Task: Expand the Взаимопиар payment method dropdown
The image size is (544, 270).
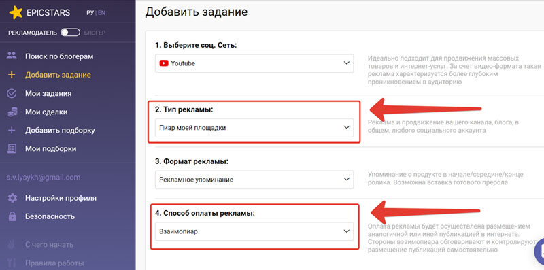Action: (x=254, y=231)
